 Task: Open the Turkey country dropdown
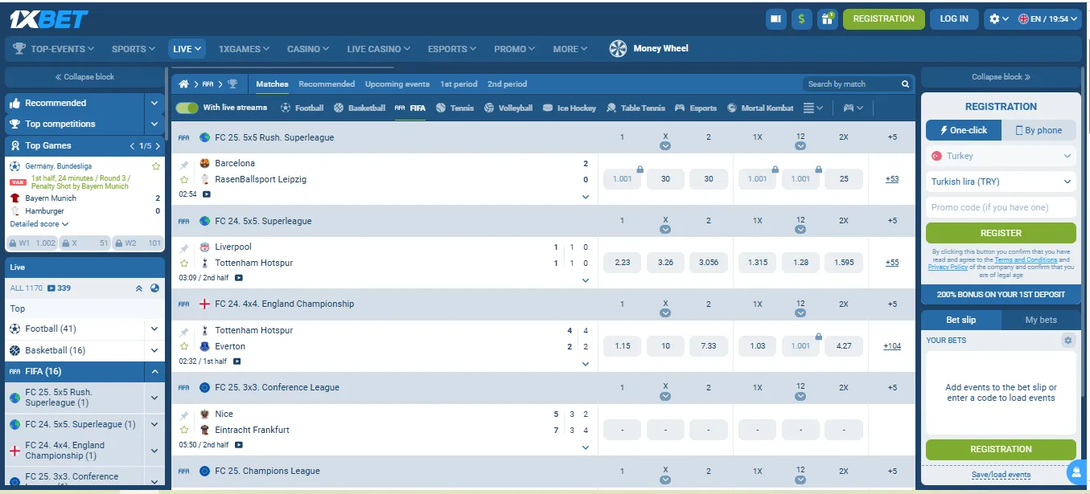click(x=1000, y=156)
